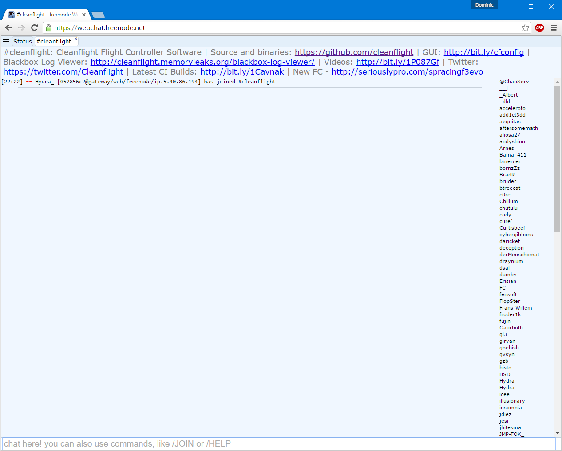Close the #cleanflight browser tab
The height and width of the screenshot is (451, 562).
pyautogui.click(x=84, y=15)
